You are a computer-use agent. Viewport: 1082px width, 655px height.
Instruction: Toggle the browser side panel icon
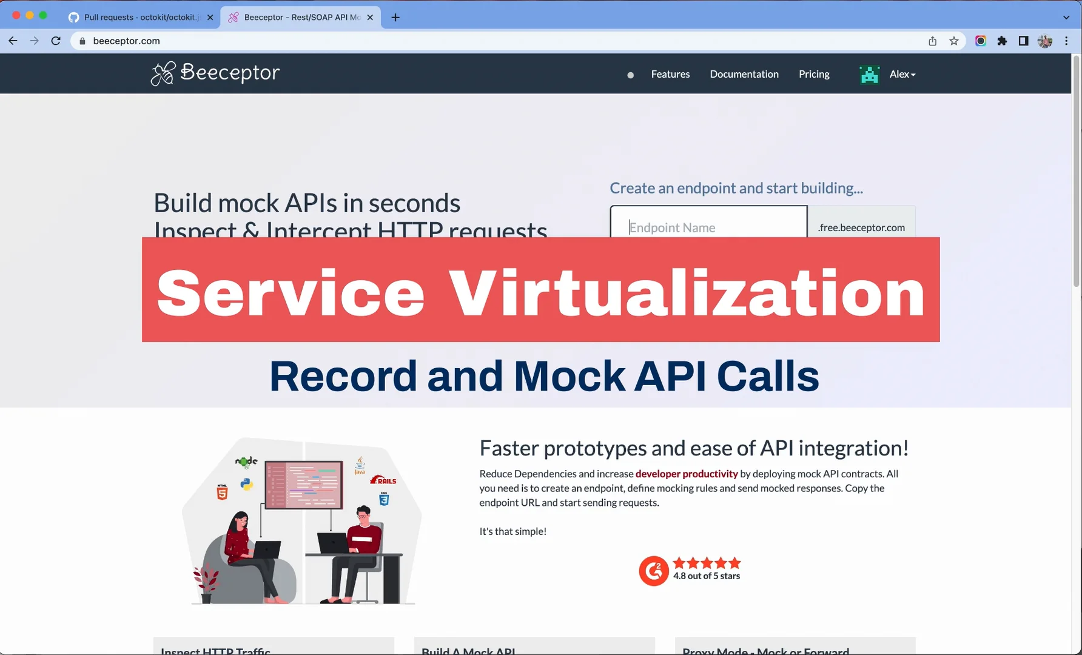click(1023, 41)
